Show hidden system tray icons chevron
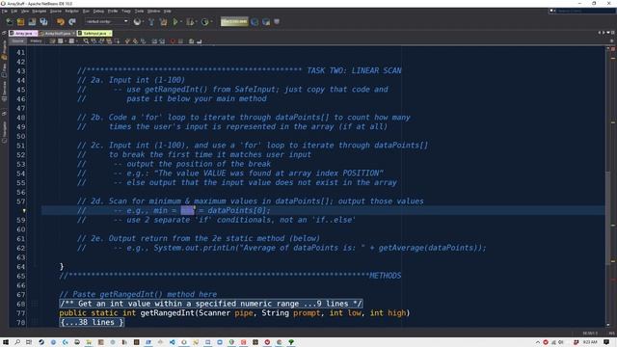The width and height of the screenshot is (617, 347). pos(538,342)
